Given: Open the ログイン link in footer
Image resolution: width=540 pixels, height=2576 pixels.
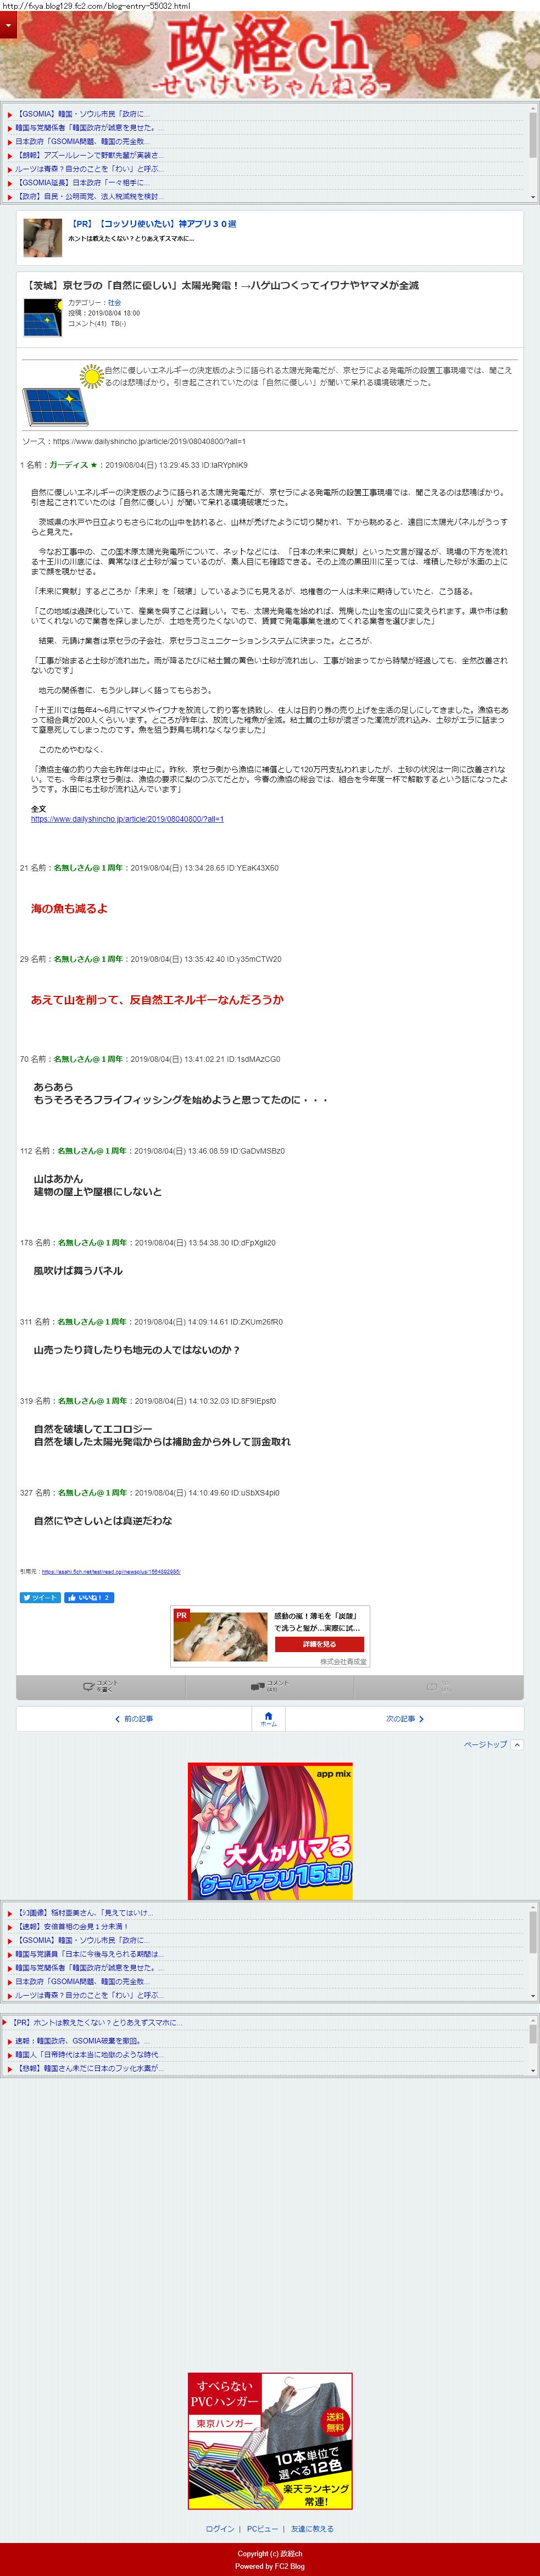Looking at the screenshot, I should point(220,2529).
